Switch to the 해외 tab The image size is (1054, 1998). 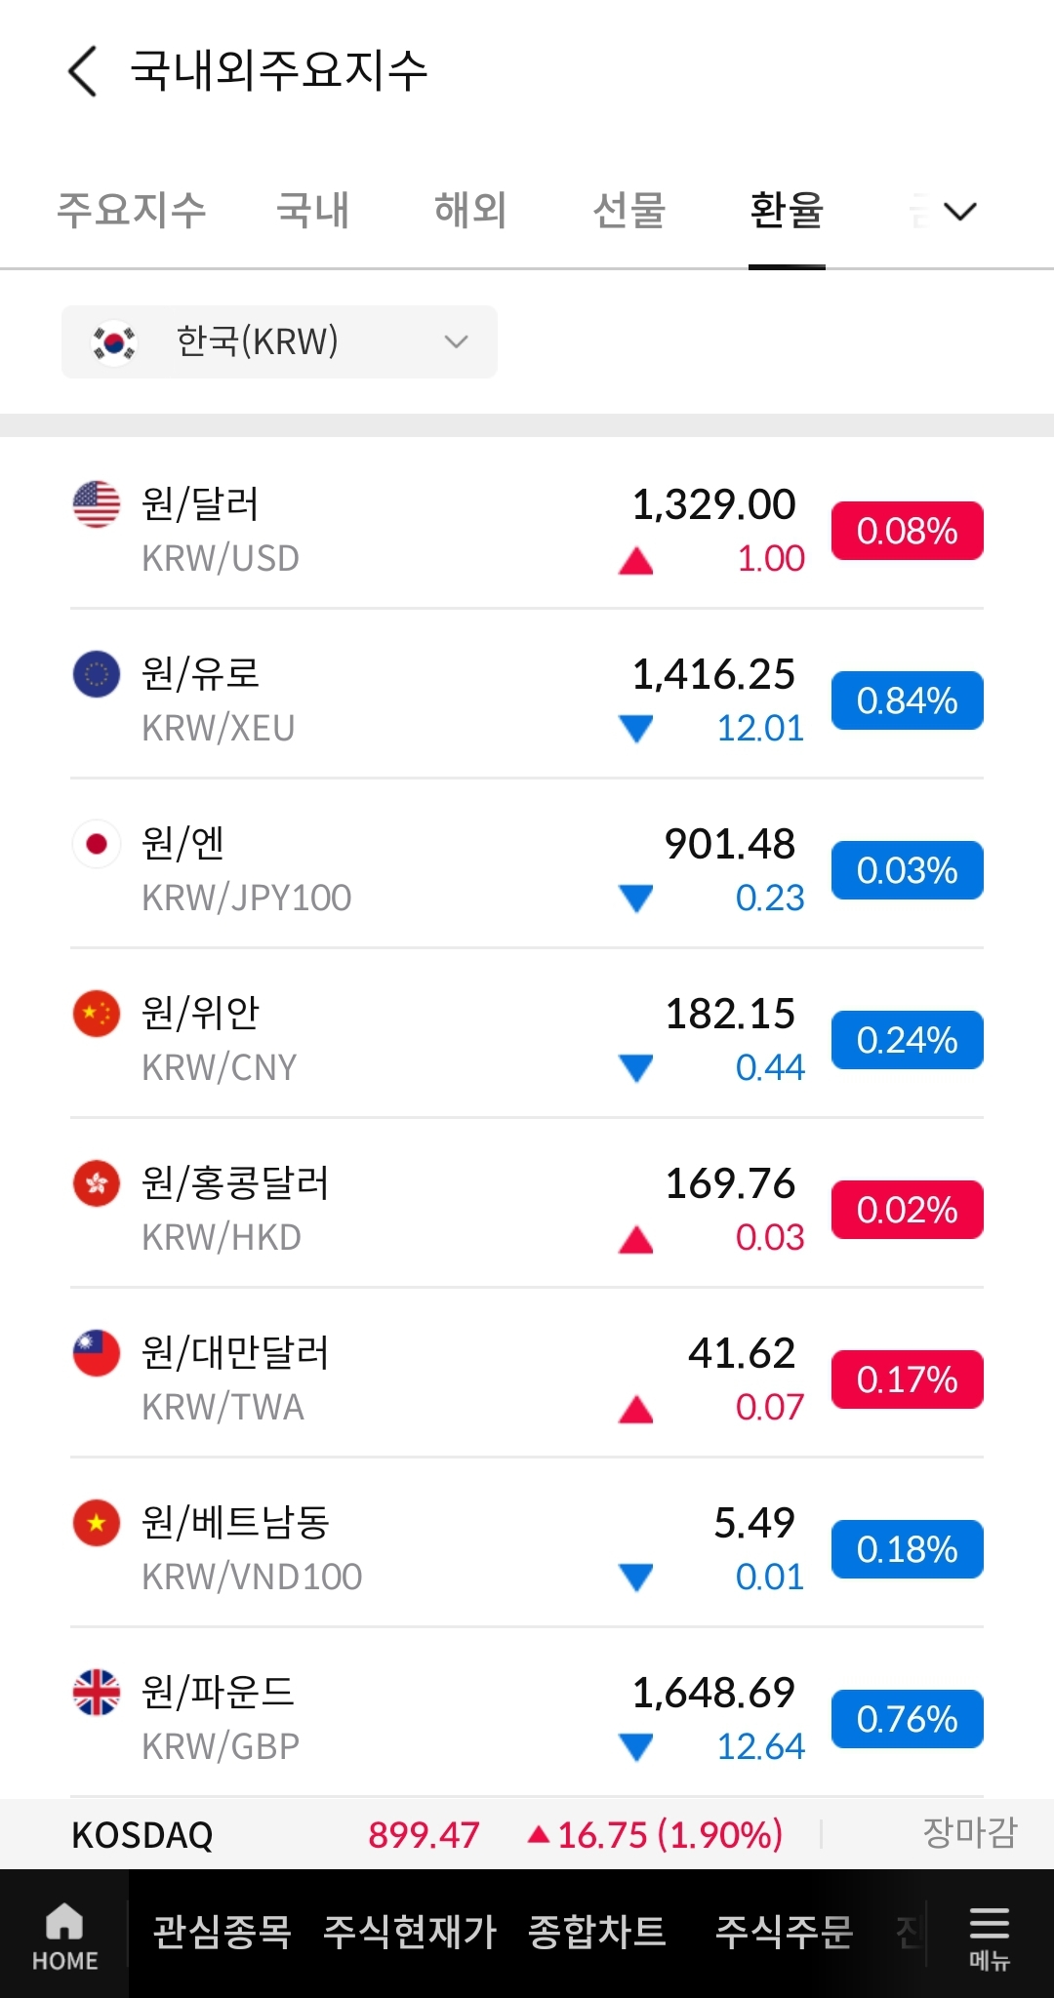point(470,211)
